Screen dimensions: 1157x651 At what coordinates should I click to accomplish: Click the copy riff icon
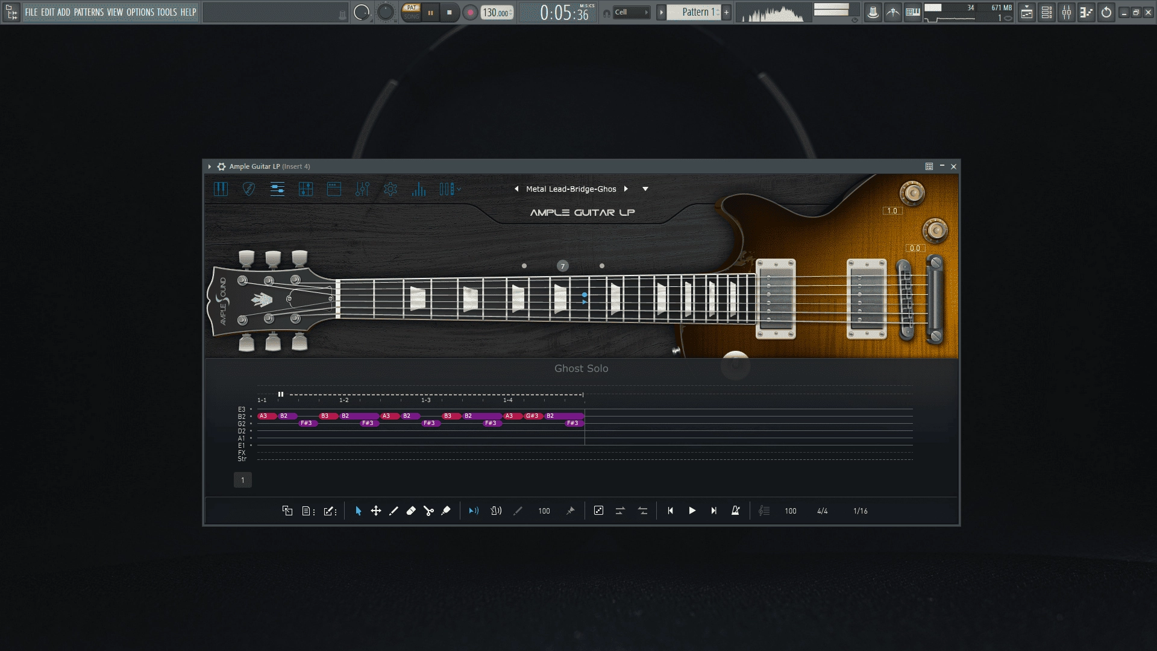pyautogui.click(x=287, y=511)
